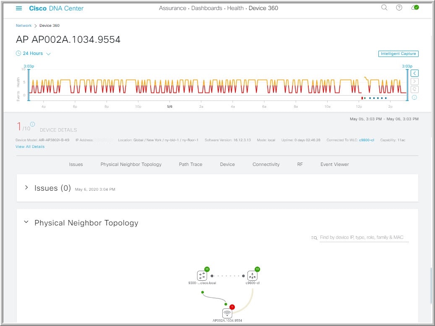
Task: Open the c9800-cl WLC link
Action: coord(367,140)
